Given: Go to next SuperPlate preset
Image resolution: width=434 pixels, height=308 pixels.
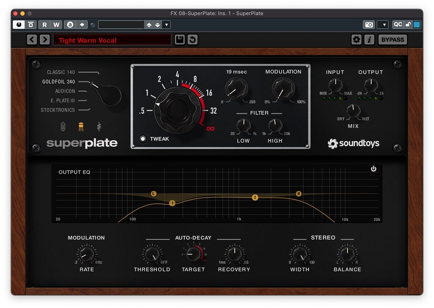Looking at the screenshot, I should pos(45,39).
